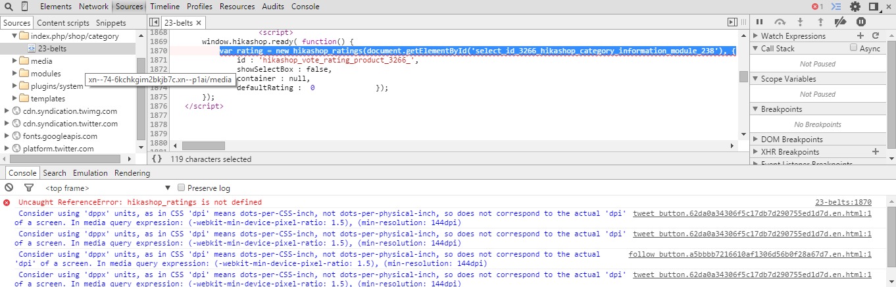Toggle the device mode phone icon
This screenshot has width=896, height=287.
pyautogui.click(x=25, y=7)
